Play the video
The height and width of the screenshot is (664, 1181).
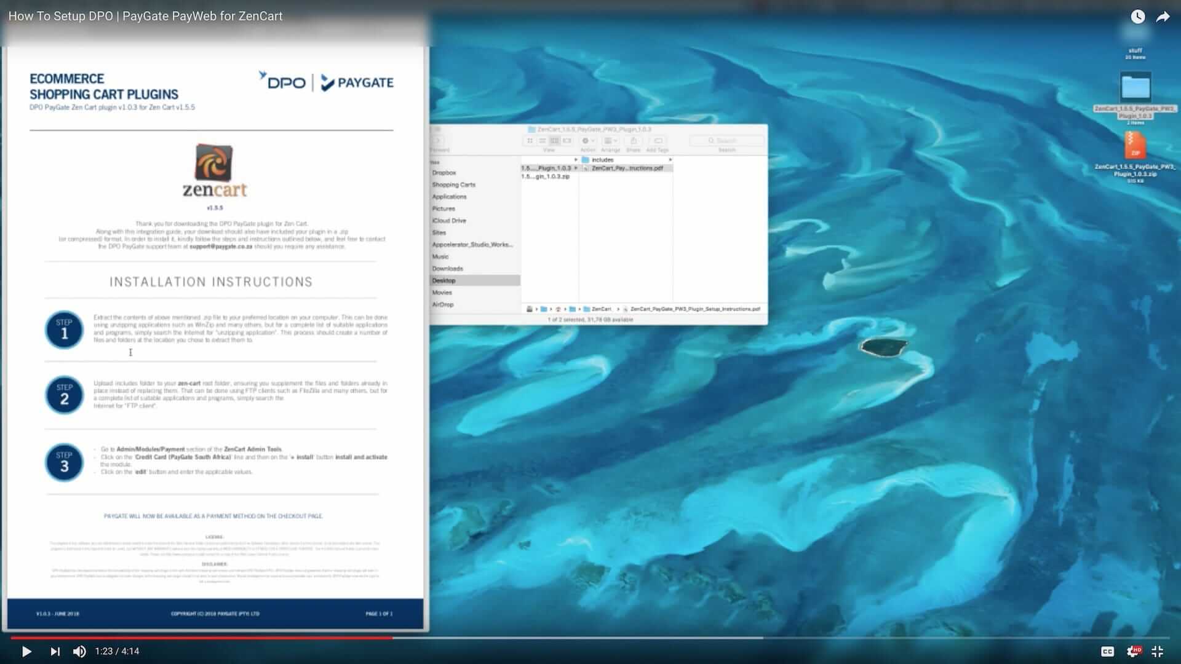(26, 651)
